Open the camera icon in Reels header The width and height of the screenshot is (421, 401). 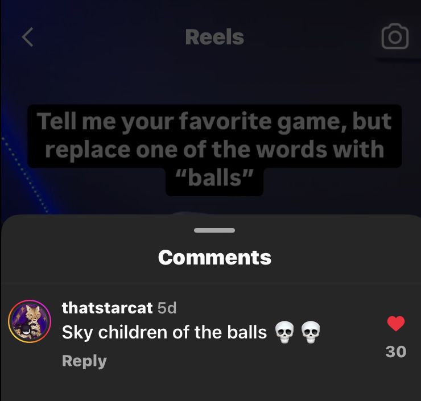click(395, 36)
